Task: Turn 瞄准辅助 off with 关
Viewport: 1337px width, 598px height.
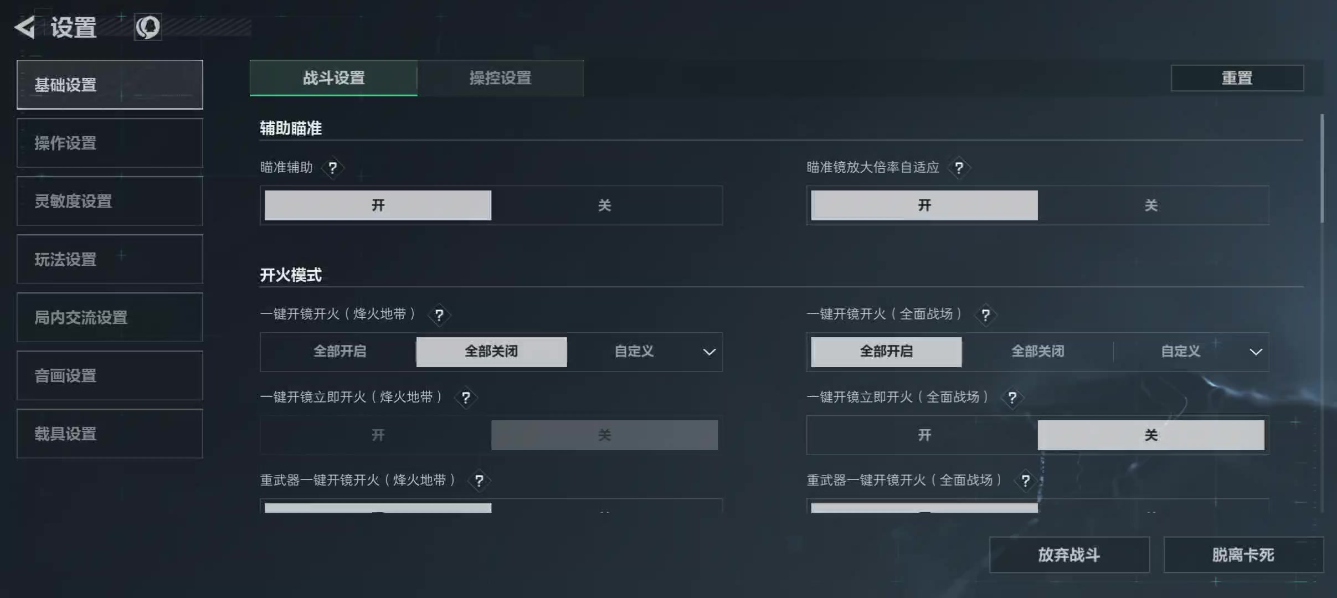Action: tap(604, 205)
